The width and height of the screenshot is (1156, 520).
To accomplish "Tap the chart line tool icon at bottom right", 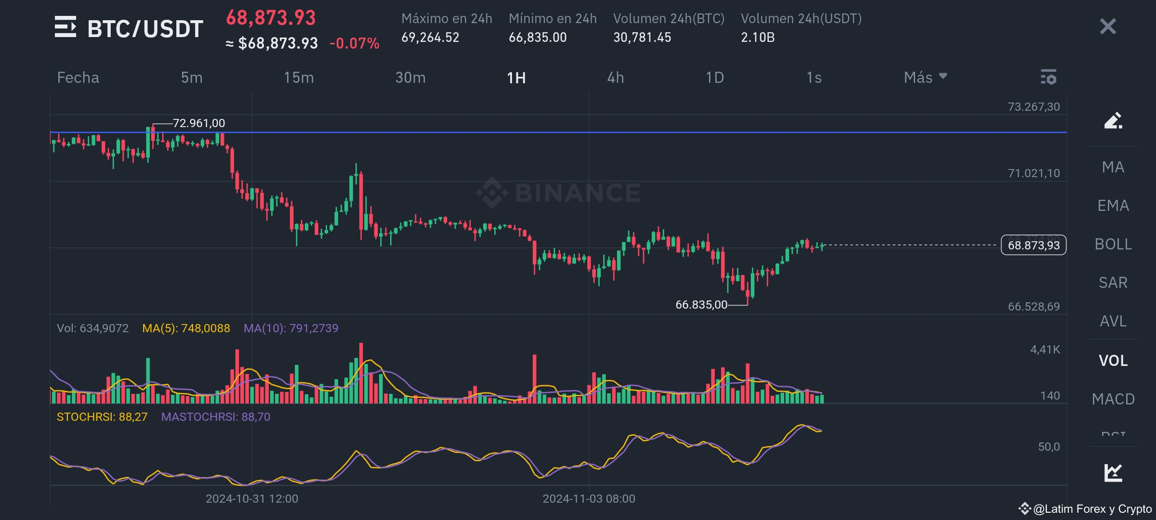I will (x=1113, y=472).
